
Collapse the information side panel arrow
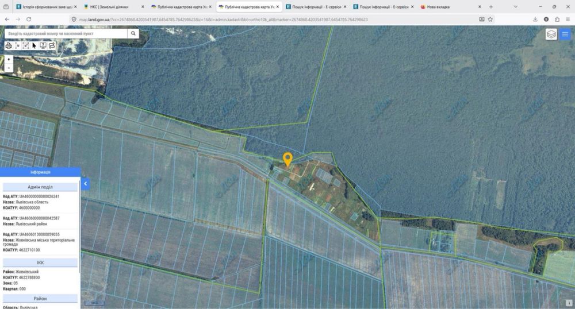click(86, 184)
